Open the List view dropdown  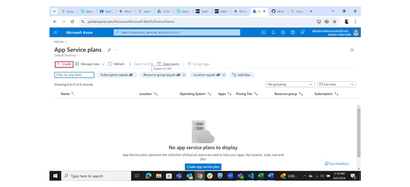(x=336, y=84)
